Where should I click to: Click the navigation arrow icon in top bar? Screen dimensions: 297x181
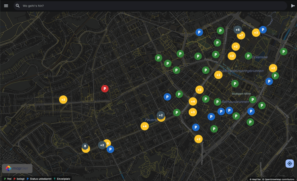coord(293,6)
